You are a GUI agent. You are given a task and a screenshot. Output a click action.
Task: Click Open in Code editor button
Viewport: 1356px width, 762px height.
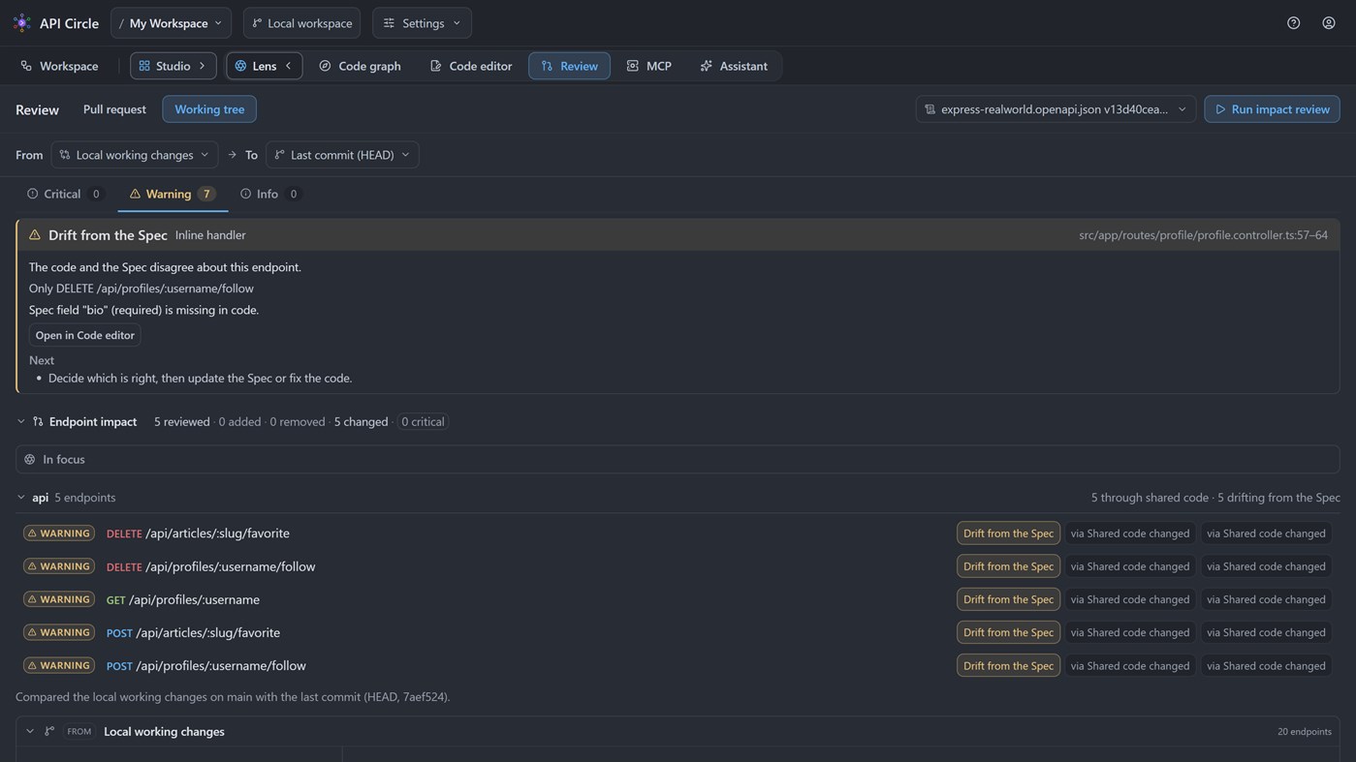point(85,335)
